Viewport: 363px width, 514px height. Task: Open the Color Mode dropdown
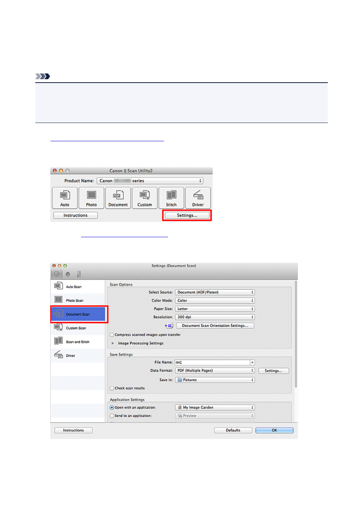tap(215, 300)
